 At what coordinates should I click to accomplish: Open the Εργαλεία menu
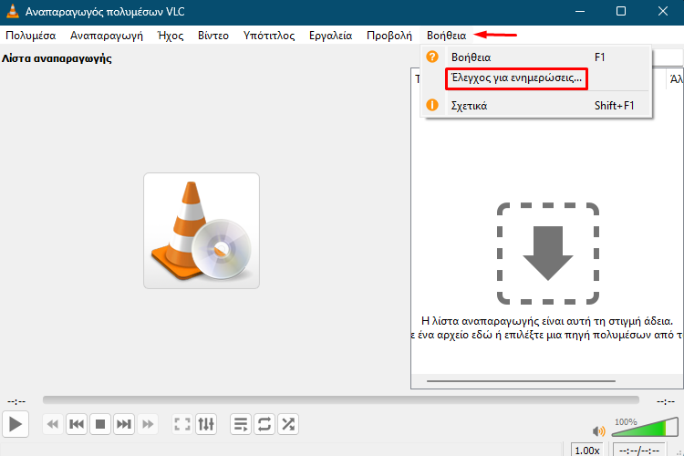pyautogui.click(x=331, y=36)
